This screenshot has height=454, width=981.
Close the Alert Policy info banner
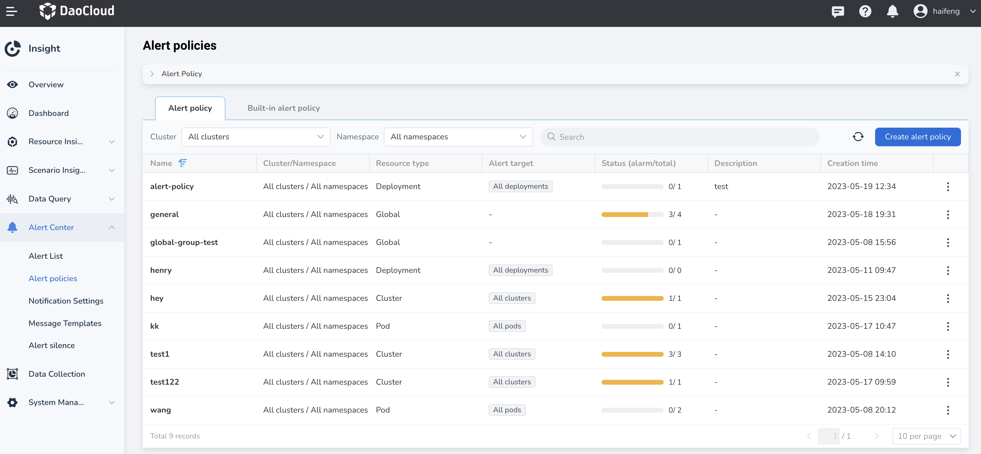tap(957, 74)
